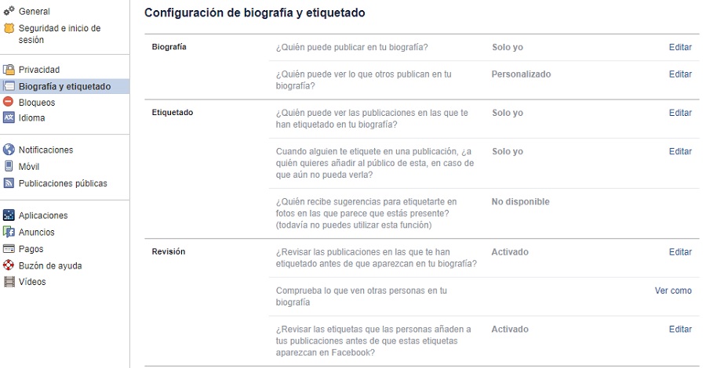Viewport: 706px width, 368px height.
Task: Click the Buzón de ayuda lifebuoy icon
Action: point(9,265)
